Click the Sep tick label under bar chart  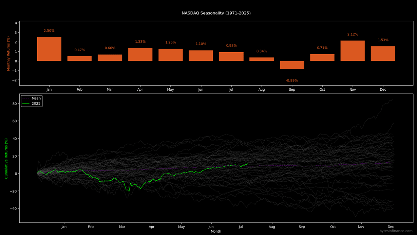coord(292,90)
